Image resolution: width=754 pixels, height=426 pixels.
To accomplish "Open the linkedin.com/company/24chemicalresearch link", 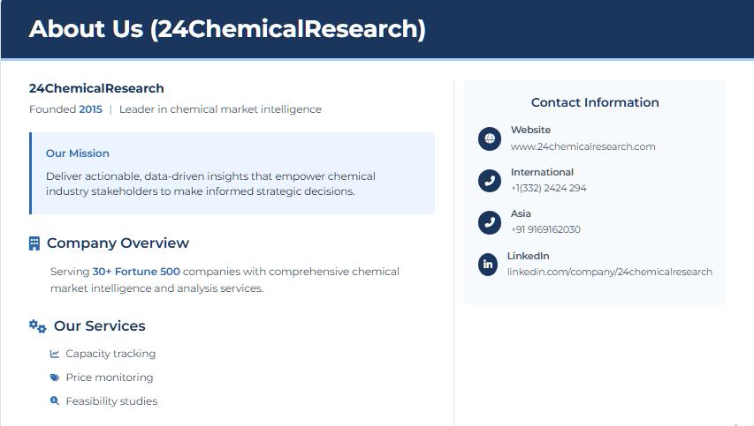I will (x=609, y=272).
